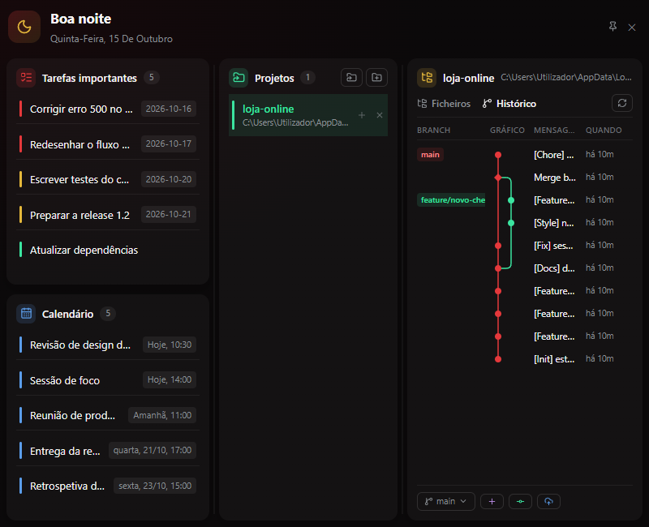Select the feature/novo-che branch tag

pos(451,200)
